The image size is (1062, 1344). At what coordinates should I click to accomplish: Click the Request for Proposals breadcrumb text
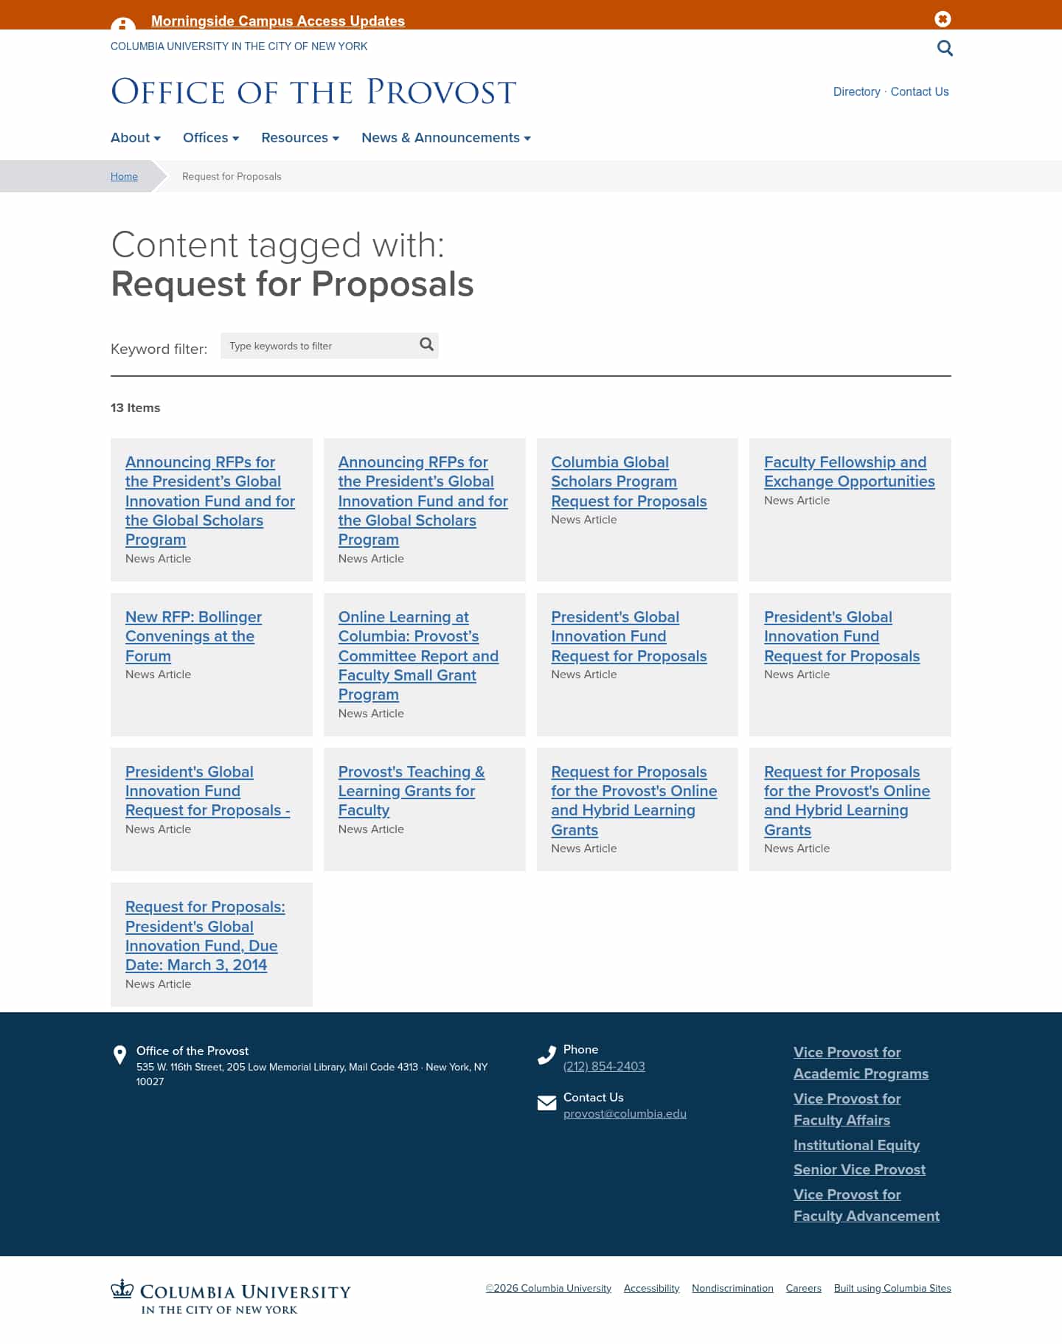tap(232, 176)
